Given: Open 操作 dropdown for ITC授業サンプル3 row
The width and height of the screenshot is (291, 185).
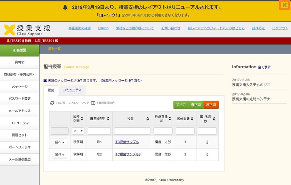Looking at the screenshot, I should coord(59,155).
